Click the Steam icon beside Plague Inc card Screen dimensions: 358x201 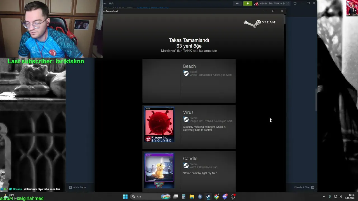(186, 119)
